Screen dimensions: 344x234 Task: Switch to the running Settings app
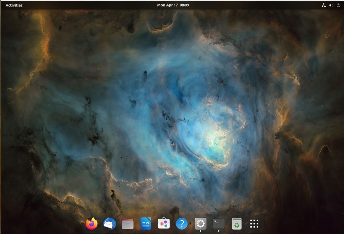(201, 224)
